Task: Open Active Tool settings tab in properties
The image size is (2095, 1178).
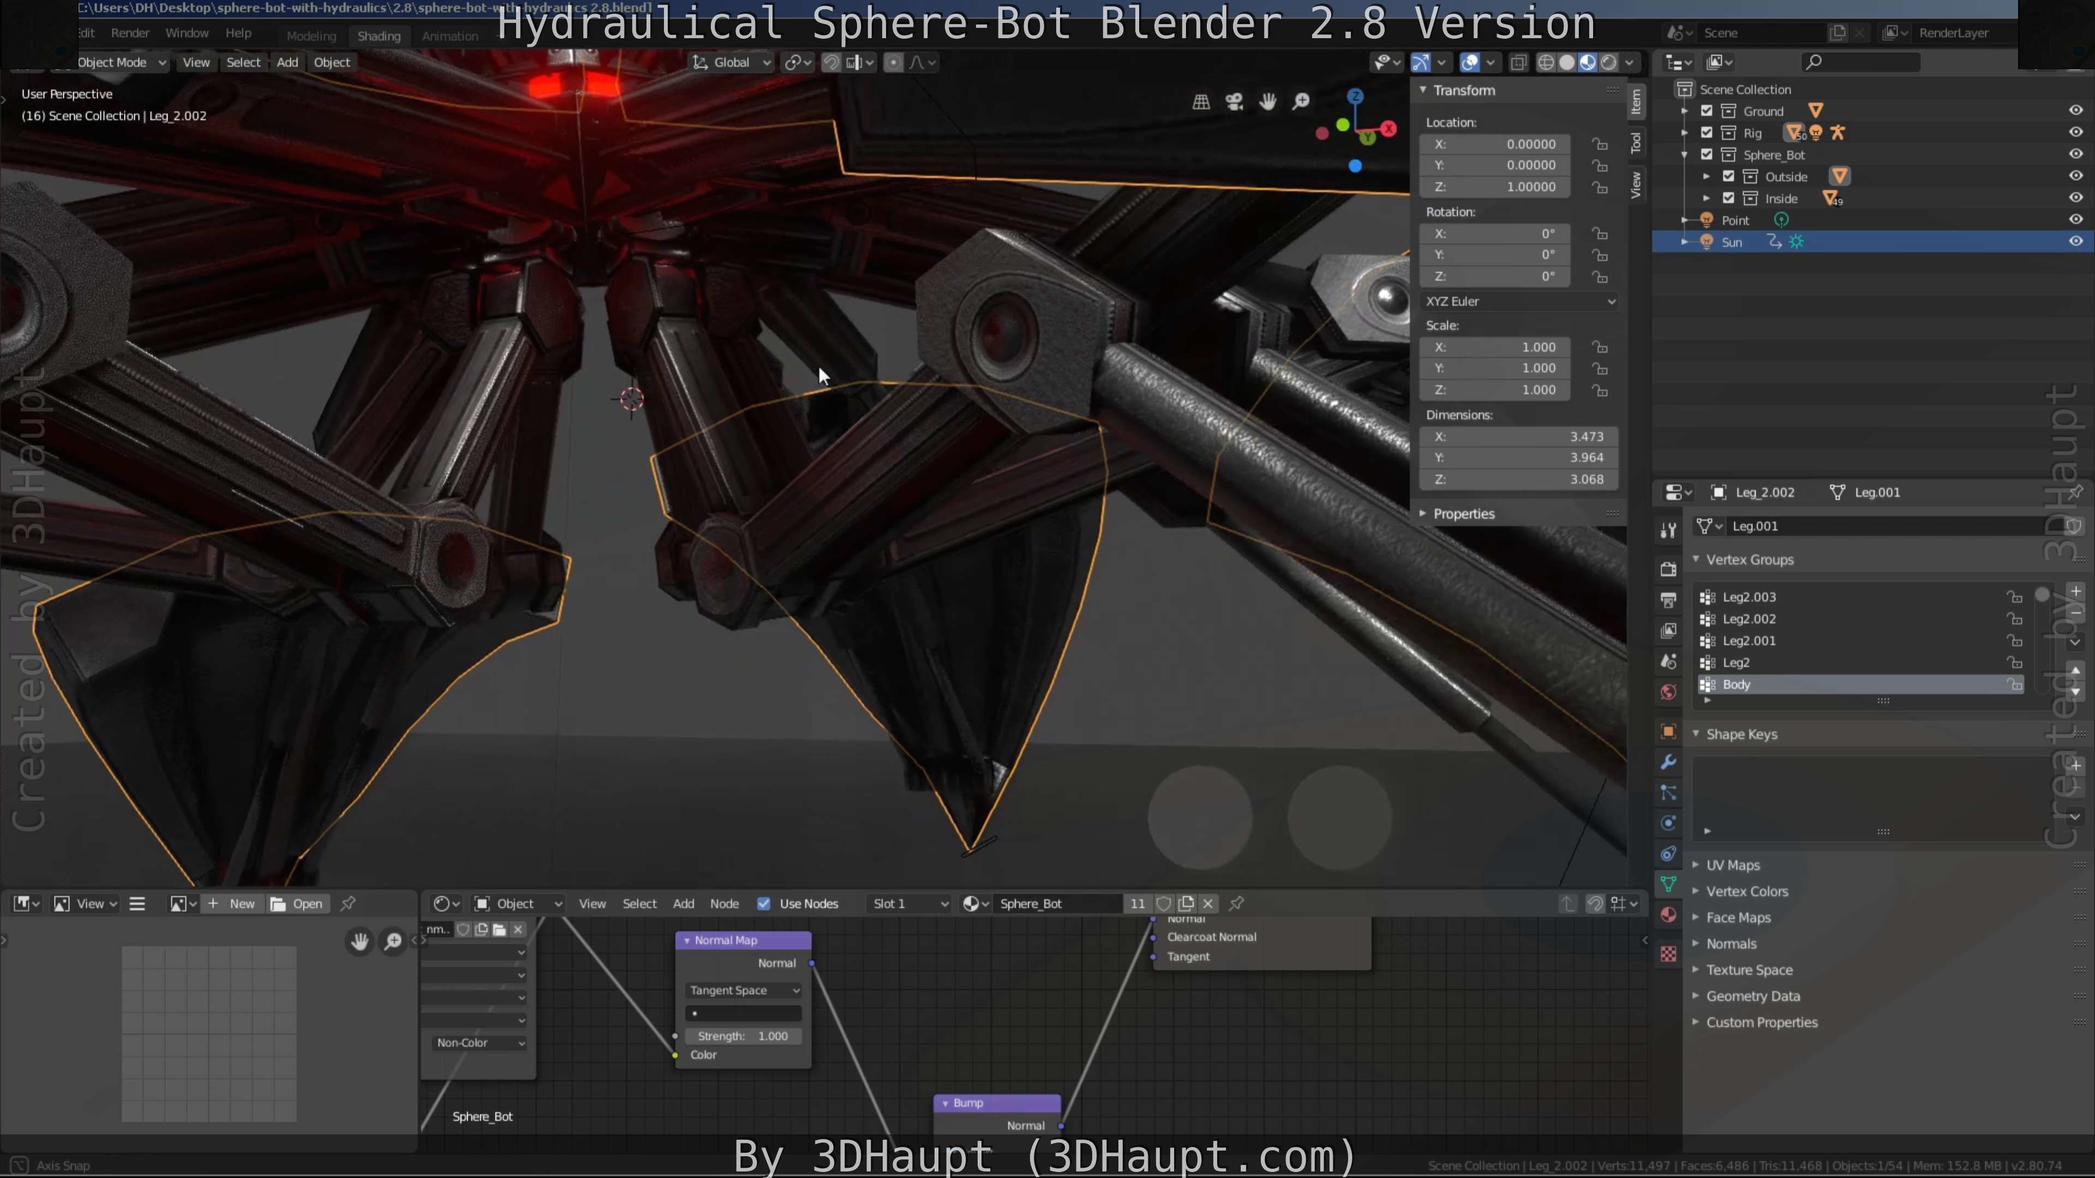Action: click(1668, 530)
